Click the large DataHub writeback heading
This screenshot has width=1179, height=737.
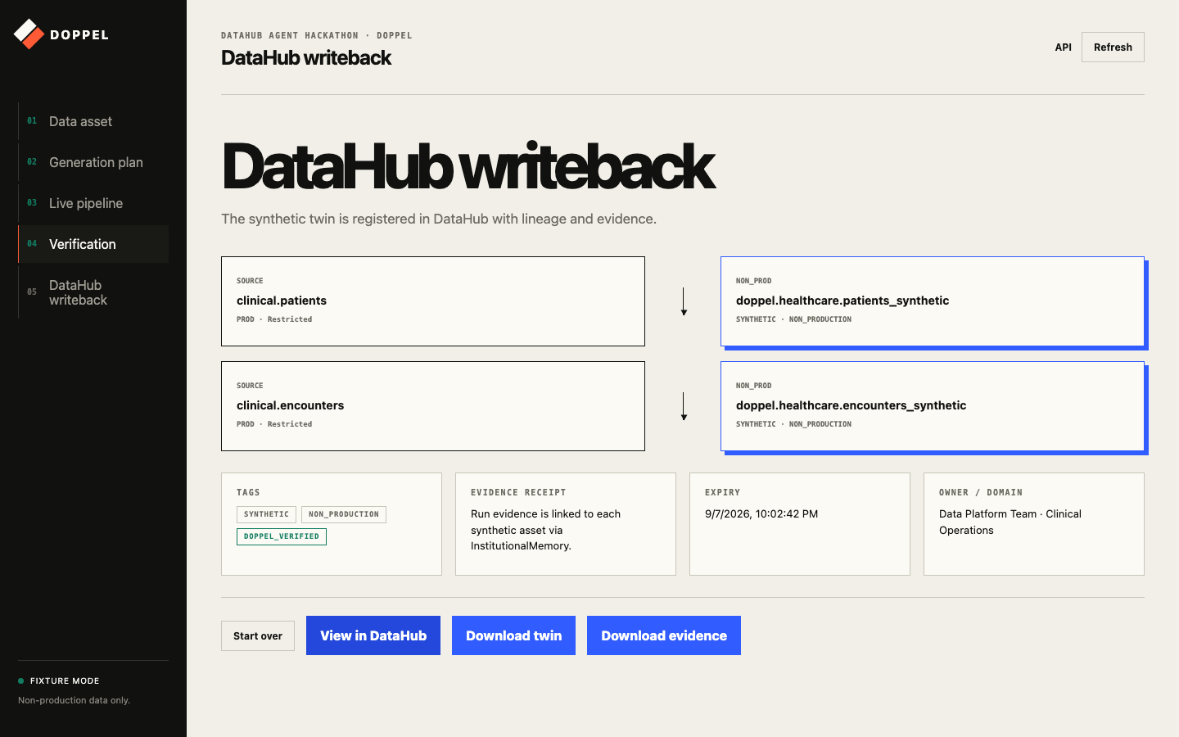[468, 166]
